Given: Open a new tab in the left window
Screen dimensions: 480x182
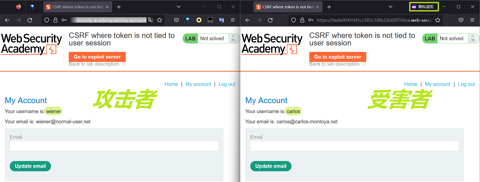Looking at the screenshot, I should tap(119, 7).
